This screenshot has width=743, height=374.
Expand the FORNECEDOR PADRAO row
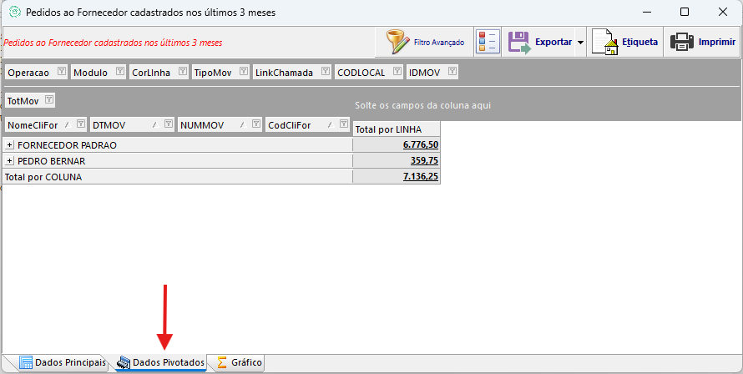[x=10, y=145]
